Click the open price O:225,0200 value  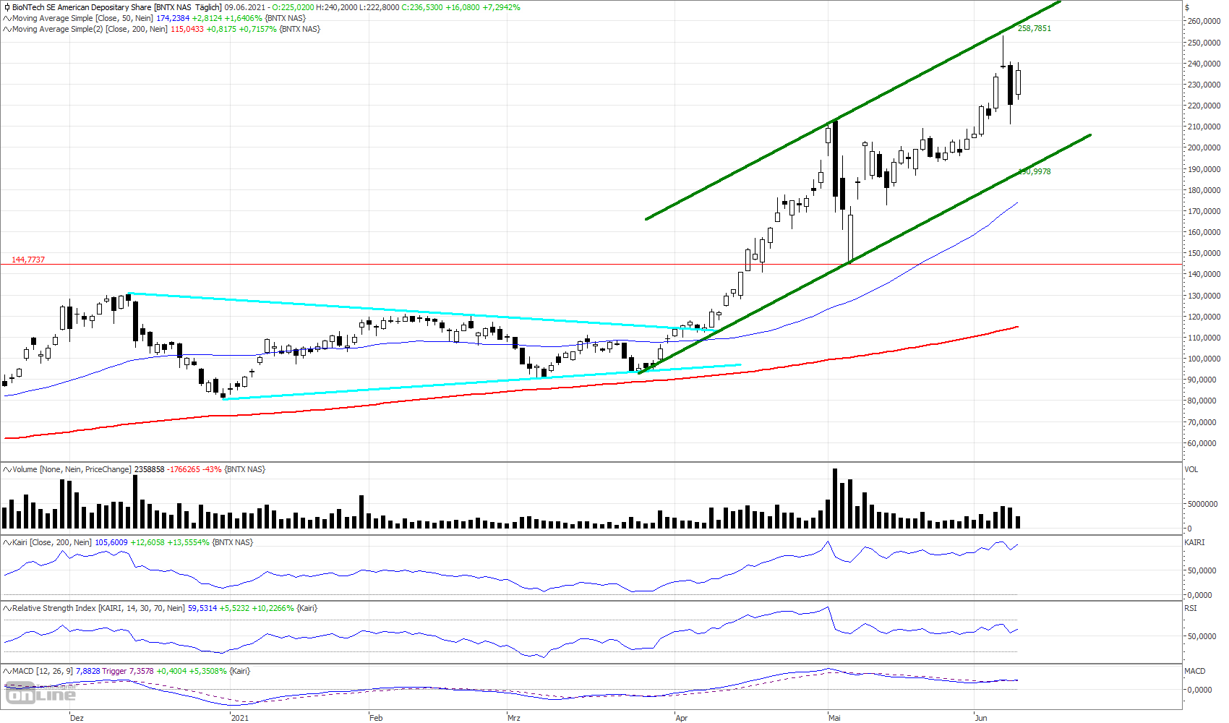click(293, 7)
